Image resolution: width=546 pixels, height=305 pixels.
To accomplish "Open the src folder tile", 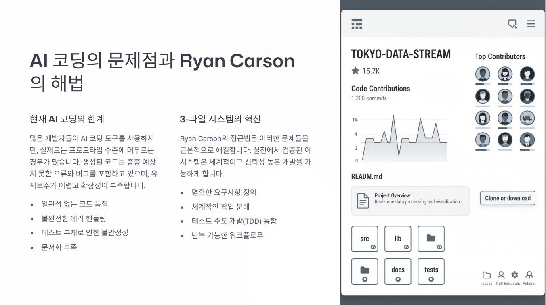I will 365,239.
